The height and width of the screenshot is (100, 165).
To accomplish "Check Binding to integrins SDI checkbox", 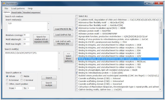I will (77, 64).
